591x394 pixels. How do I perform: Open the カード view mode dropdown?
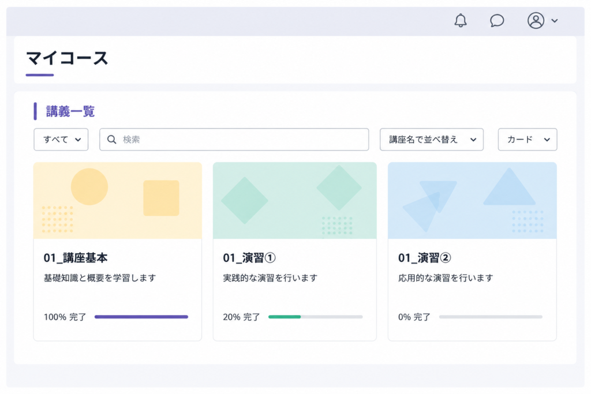point(528,140)
